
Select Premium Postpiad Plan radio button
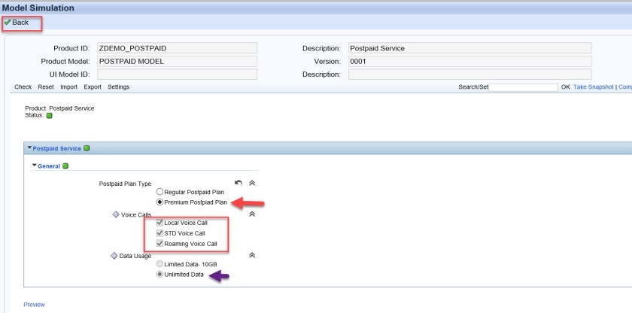[x=160, y=202]
